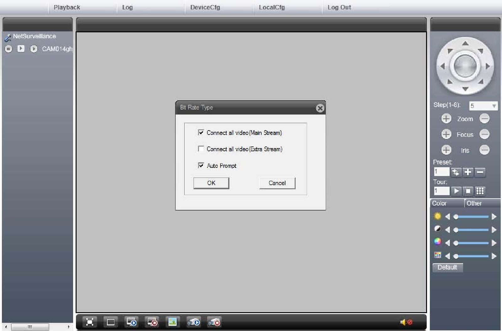The height and width of the screenshot is (331, 502).
Task: Increase saturation with right arrow
Action: 494,243
